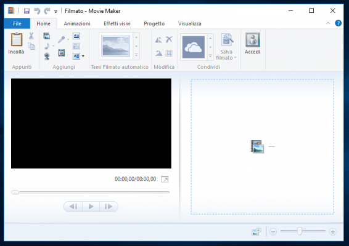Image resolution: width=349 pixels, height=246 pixels.
Task: Add a title slide icon
Action: (x=76, y=36)
